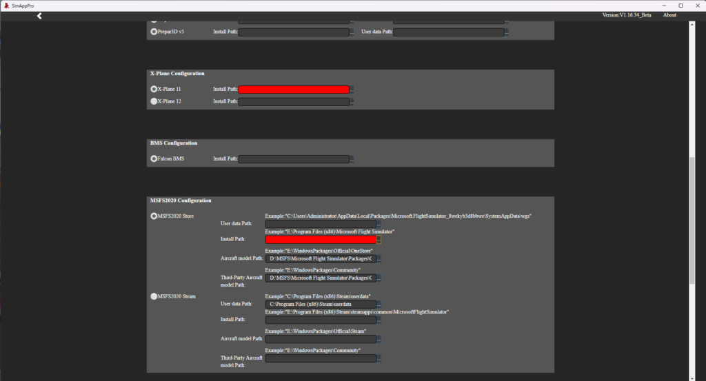Click the X-Plane Configuration heading
The image size is (706, 381).
(x=177, y=73)
